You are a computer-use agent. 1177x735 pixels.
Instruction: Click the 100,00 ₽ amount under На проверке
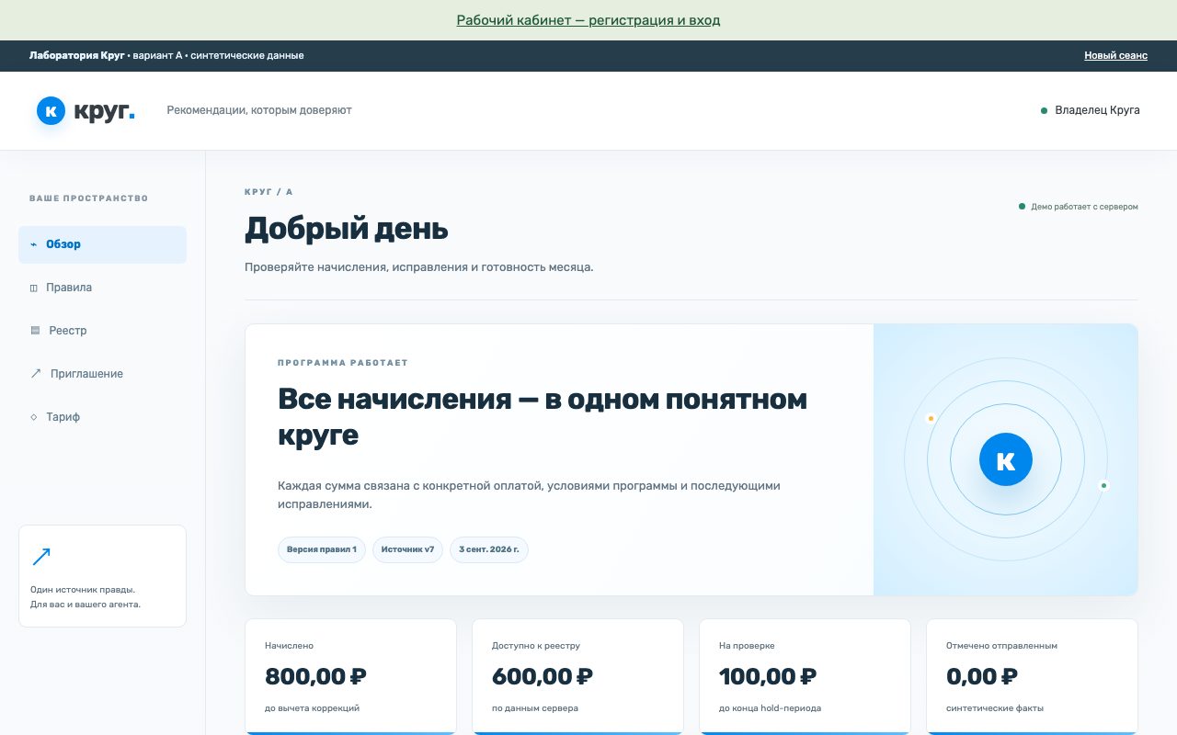tap(768, 677)
